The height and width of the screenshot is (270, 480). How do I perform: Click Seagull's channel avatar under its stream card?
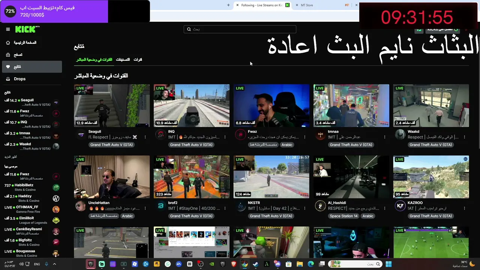[x=81, y=135]
